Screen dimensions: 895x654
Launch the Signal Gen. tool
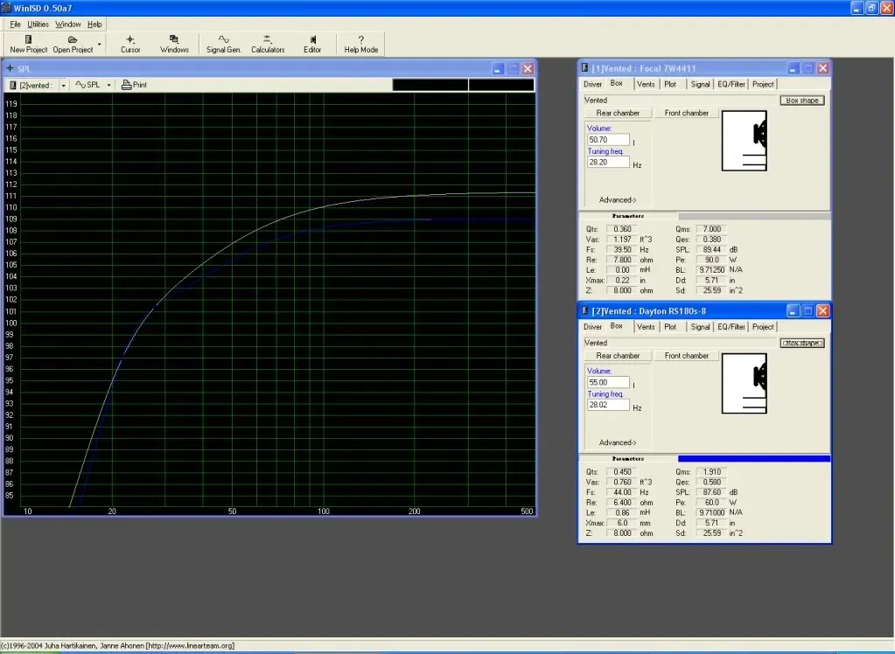pyautogui.click(x=224, y=44)
